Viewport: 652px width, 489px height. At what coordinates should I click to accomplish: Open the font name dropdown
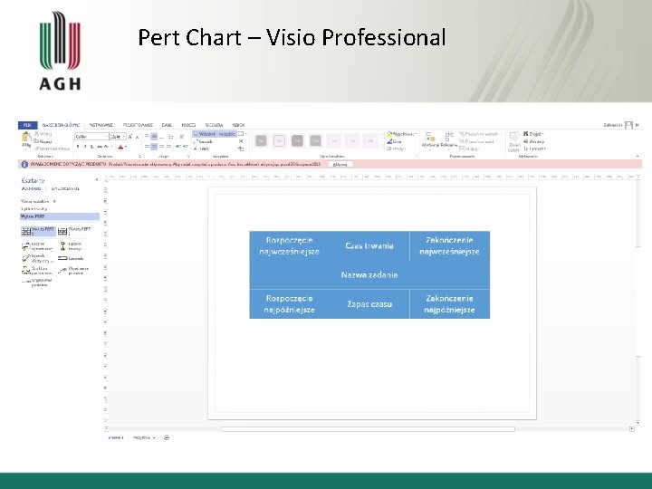coord(107,137)
